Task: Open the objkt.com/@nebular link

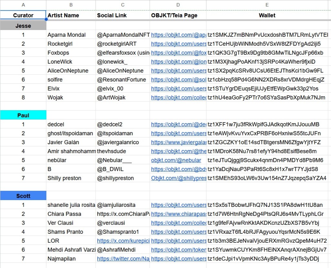Action: click(x=176, y=160)
